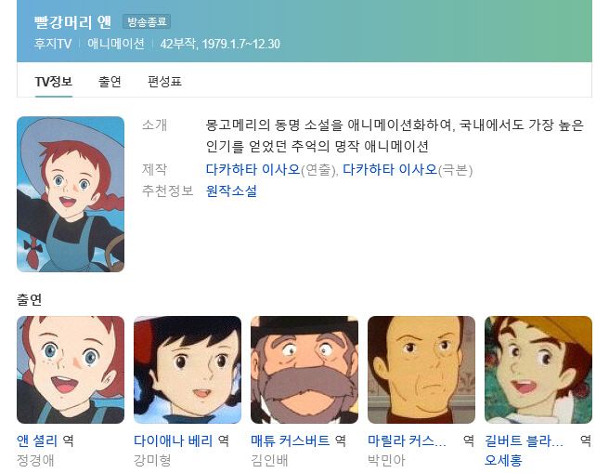Click the 빨강머리 앤 title heading

[72, 21]
